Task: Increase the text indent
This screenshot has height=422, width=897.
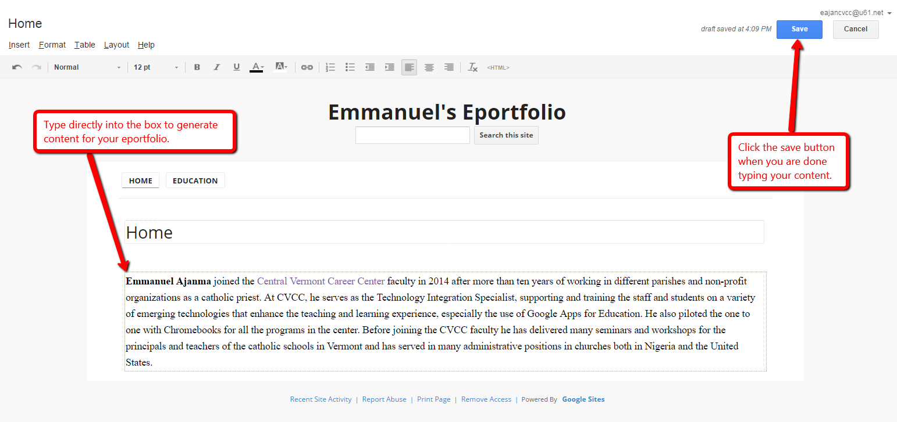Action: 389,67
